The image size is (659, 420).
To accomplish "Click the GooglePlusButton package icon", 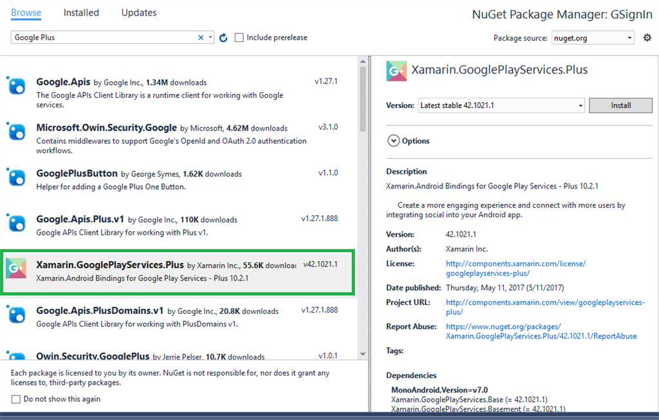I will tap(17, 177).
